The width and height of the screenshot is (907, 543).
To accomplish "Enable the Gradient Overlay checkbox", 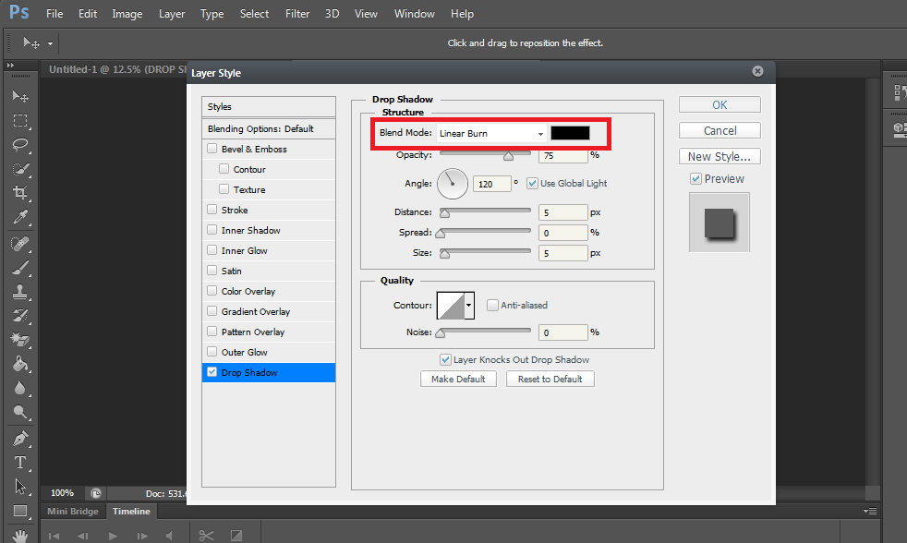I will tap(212, 311).
